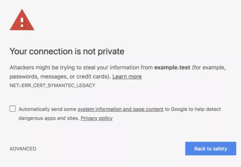Viewport: 241px width, 167px height.
Task: Click the word "private" in the heading
Action: pos(111,51)
